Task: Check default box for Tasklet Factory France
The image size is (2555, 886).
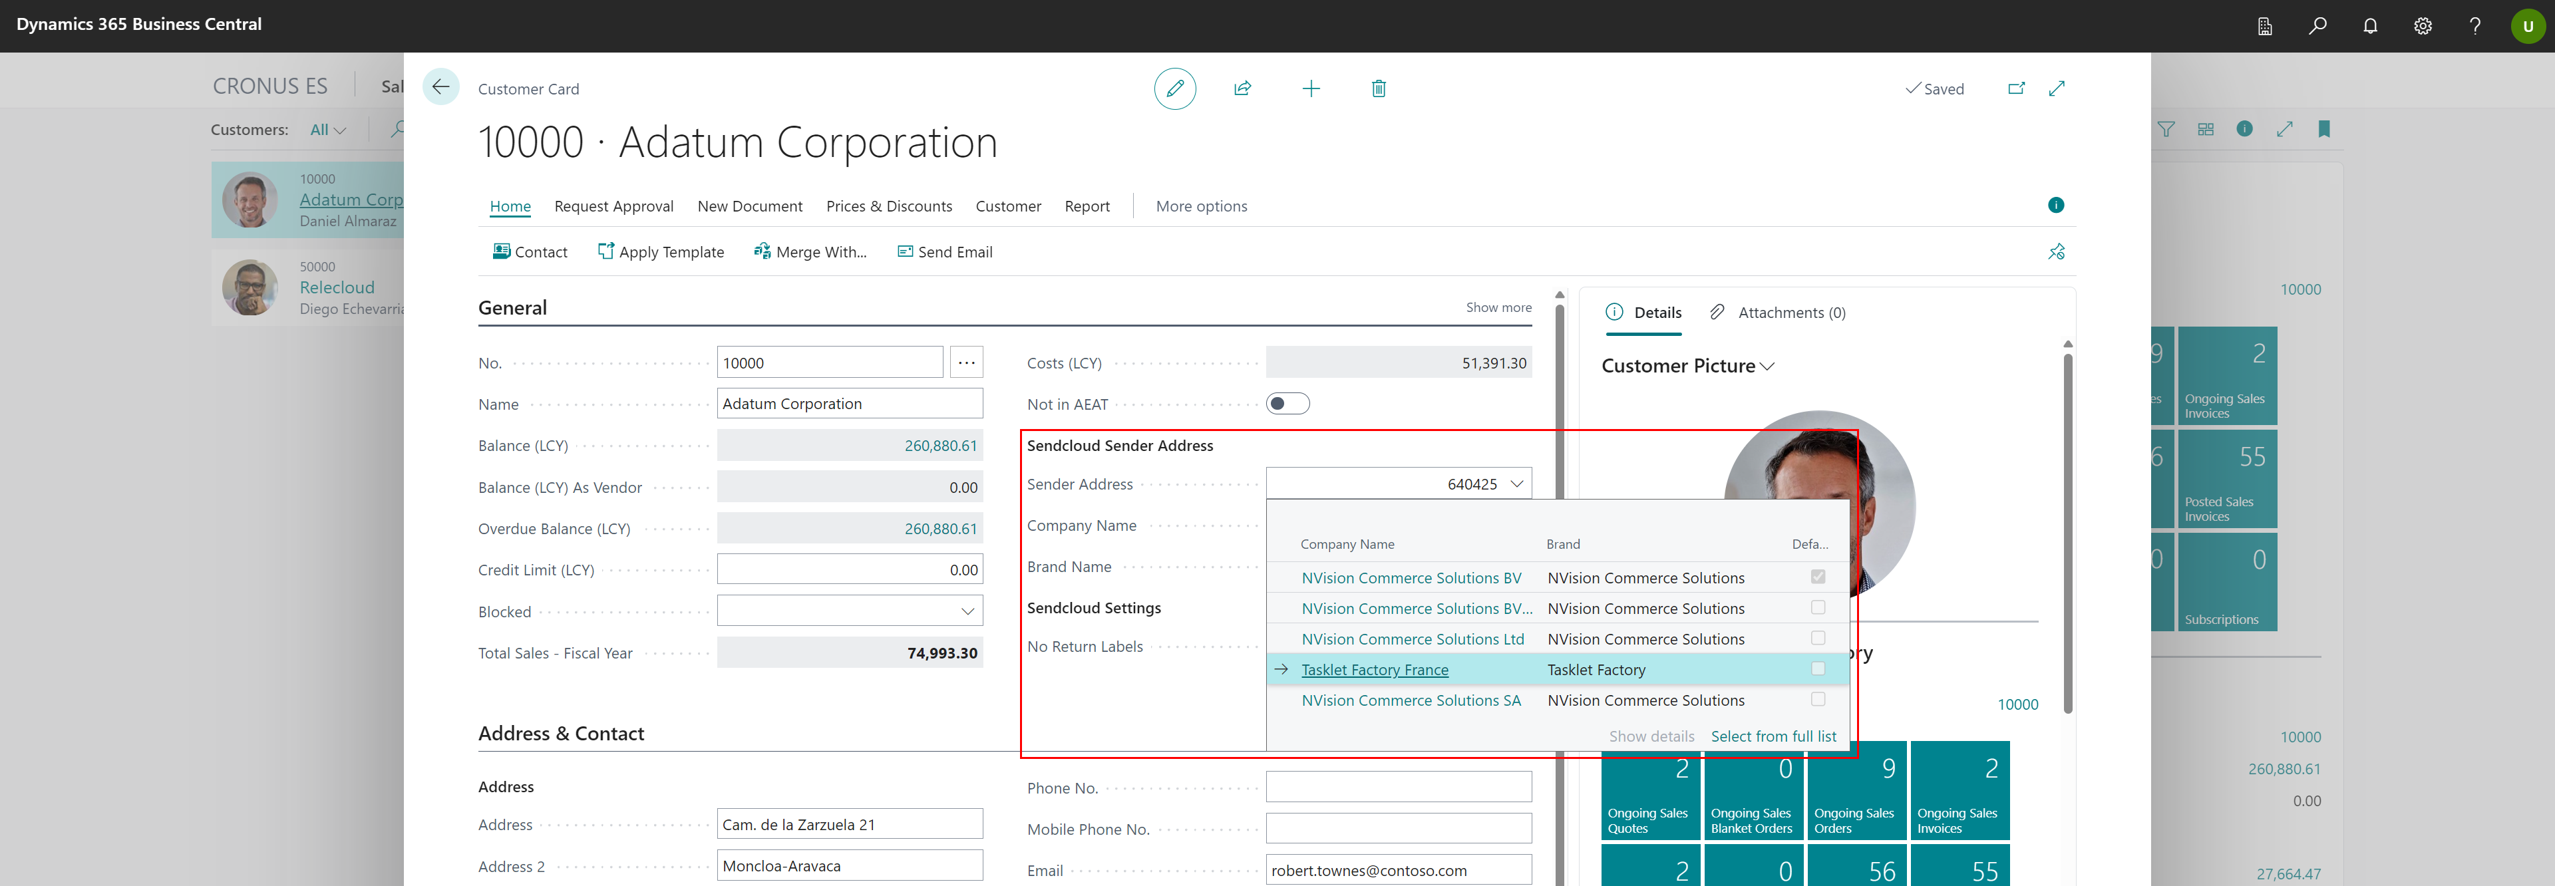Action: tap(1817, 669)
